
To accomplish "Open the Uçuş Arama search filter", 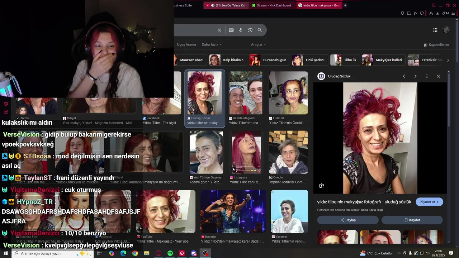I will tap(186, 44).
